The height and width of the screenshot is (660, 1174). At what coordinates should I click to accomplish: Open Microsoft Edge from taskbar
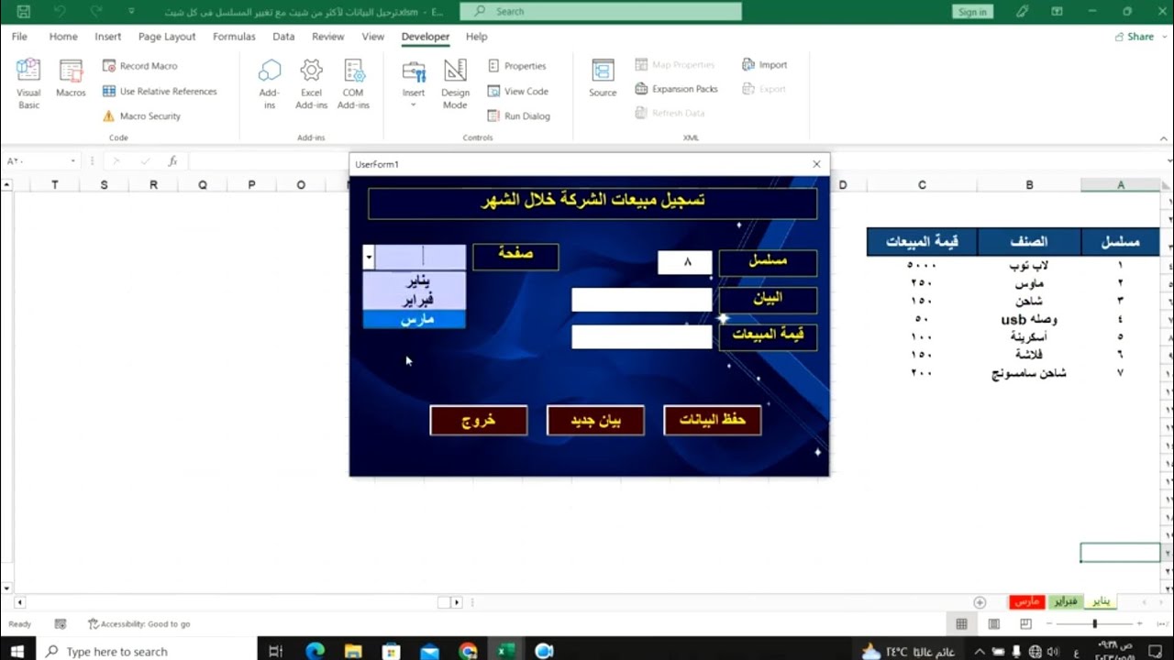point(315,651)
